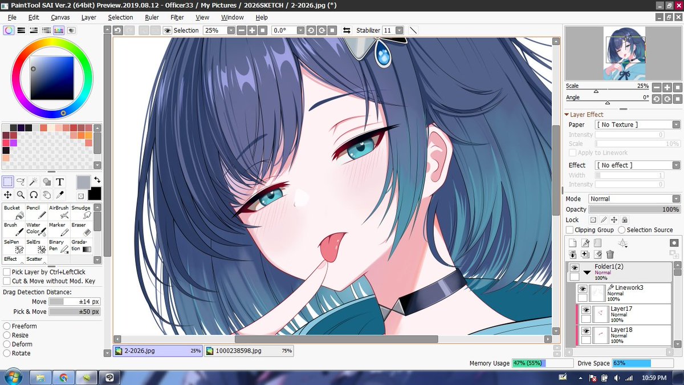Flip the canvas view horizontally
The width and height of the screenshot is (684, 385).
pyautogui.click(x=346, y=30)
